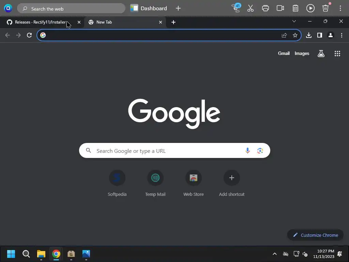The width and height of the screenshot is (349, 262).
Task: Click the network tray icon
Action: tap(296, 254)
